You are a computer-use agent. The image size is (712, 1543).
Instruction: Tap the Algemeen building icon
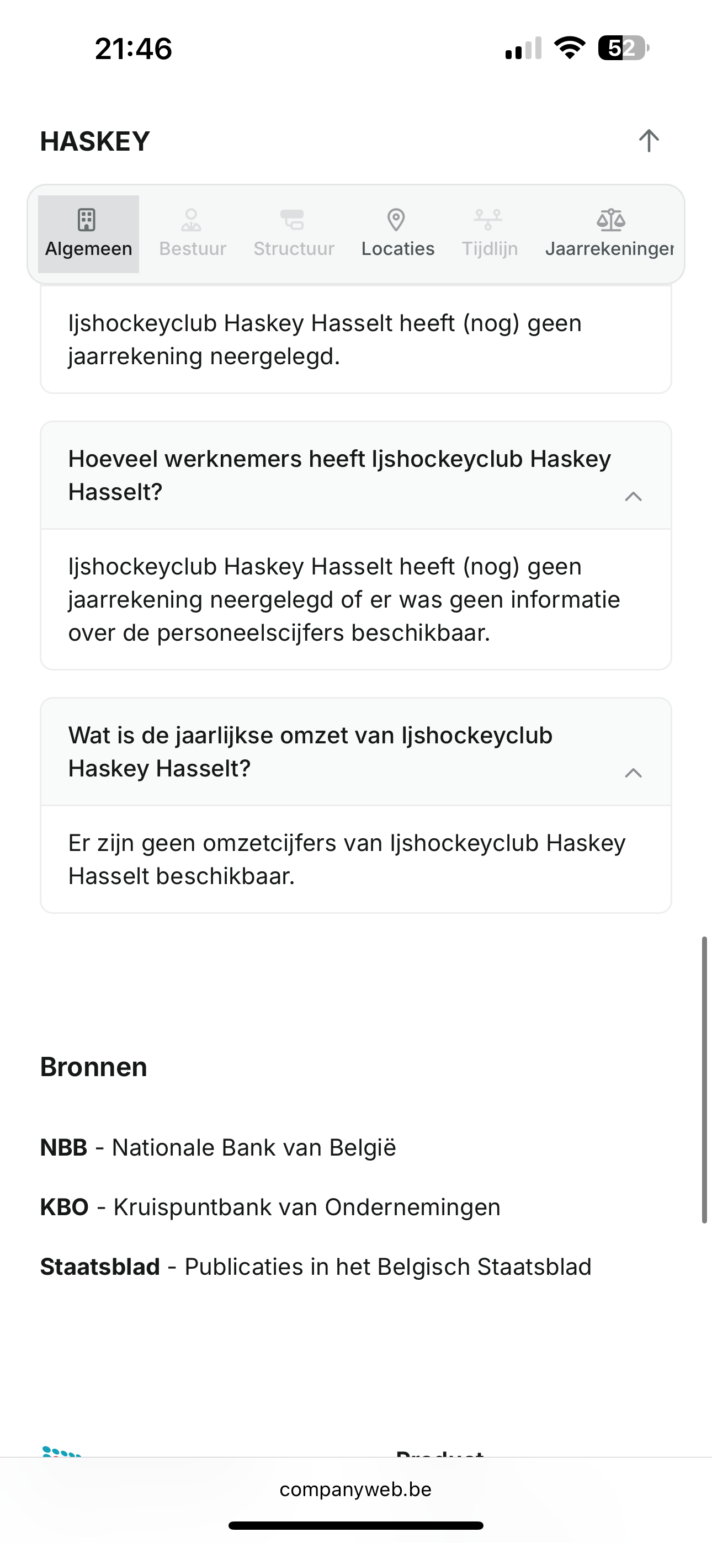pos(87,220)
